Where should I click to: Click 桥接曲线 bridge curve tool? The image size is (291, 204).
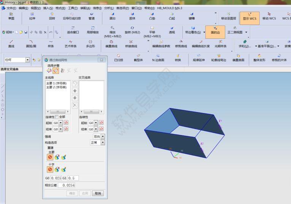(131, 44)
